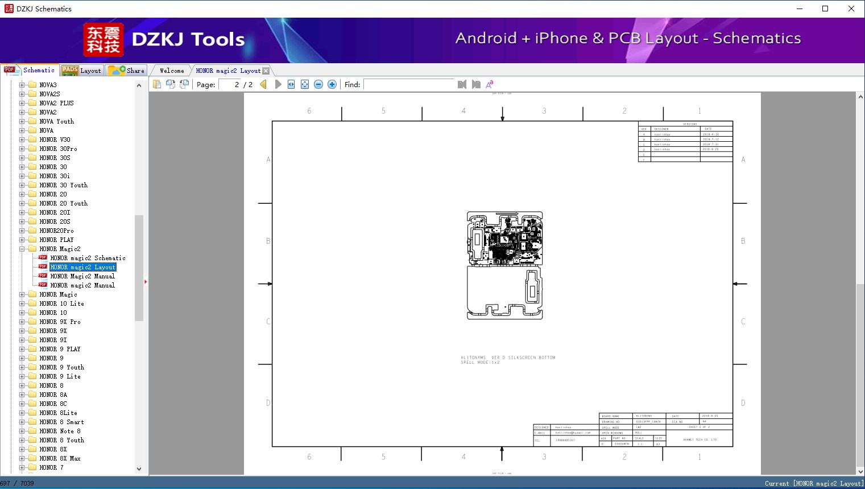Zoom out of the layout
Viewport: 865px width, 489px height.
click(x=318, y=84)
